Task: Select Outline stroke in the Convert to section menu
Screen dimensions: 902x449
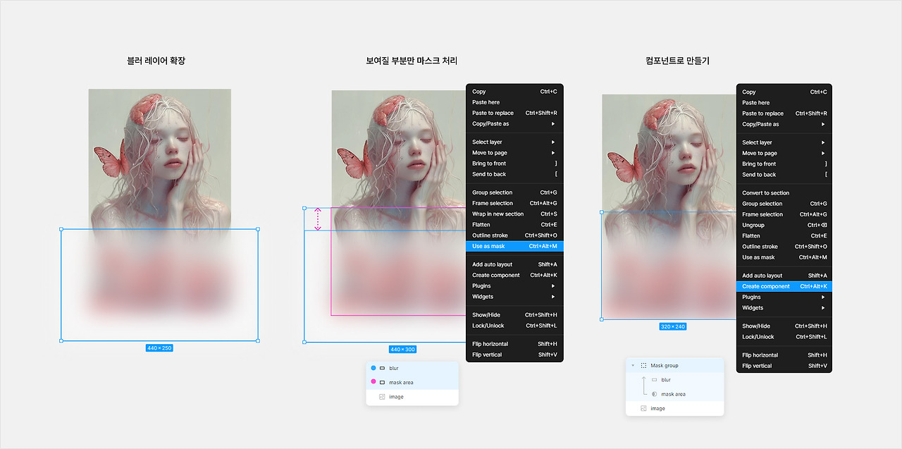Action: tap(784, 247)
